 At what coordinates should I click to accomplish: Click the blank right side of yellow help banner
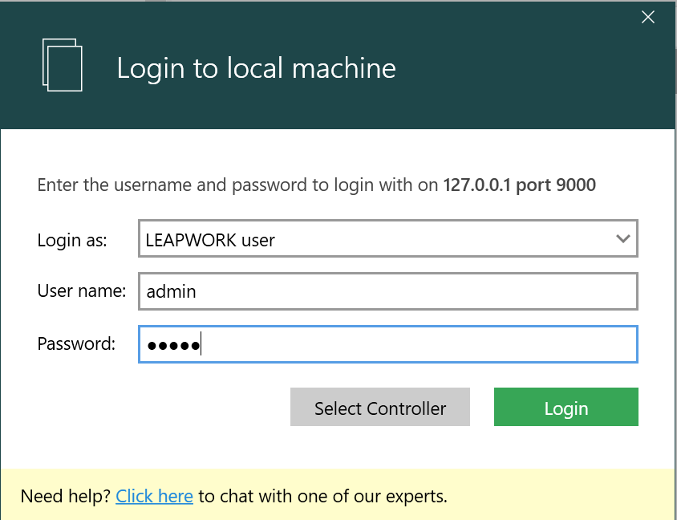click(x=561, y=496)
